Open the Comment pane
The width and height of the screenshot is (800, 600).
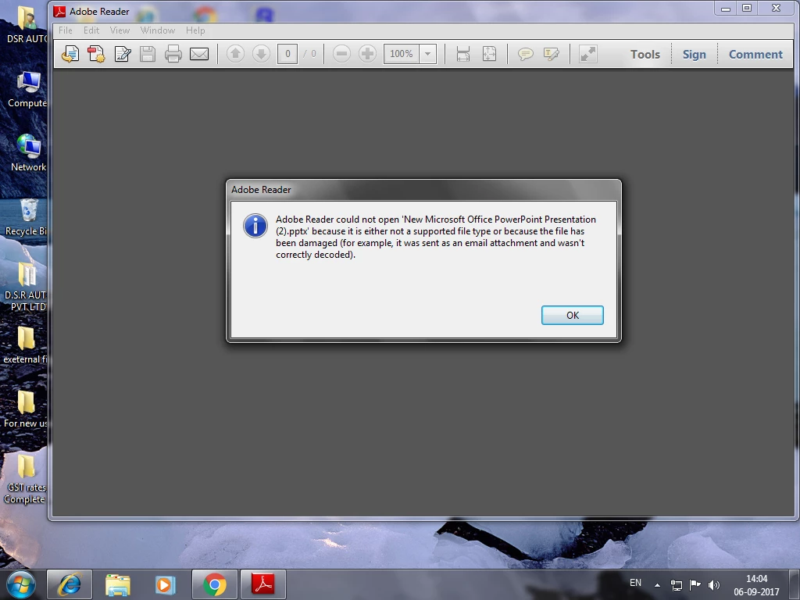[755, 54]
